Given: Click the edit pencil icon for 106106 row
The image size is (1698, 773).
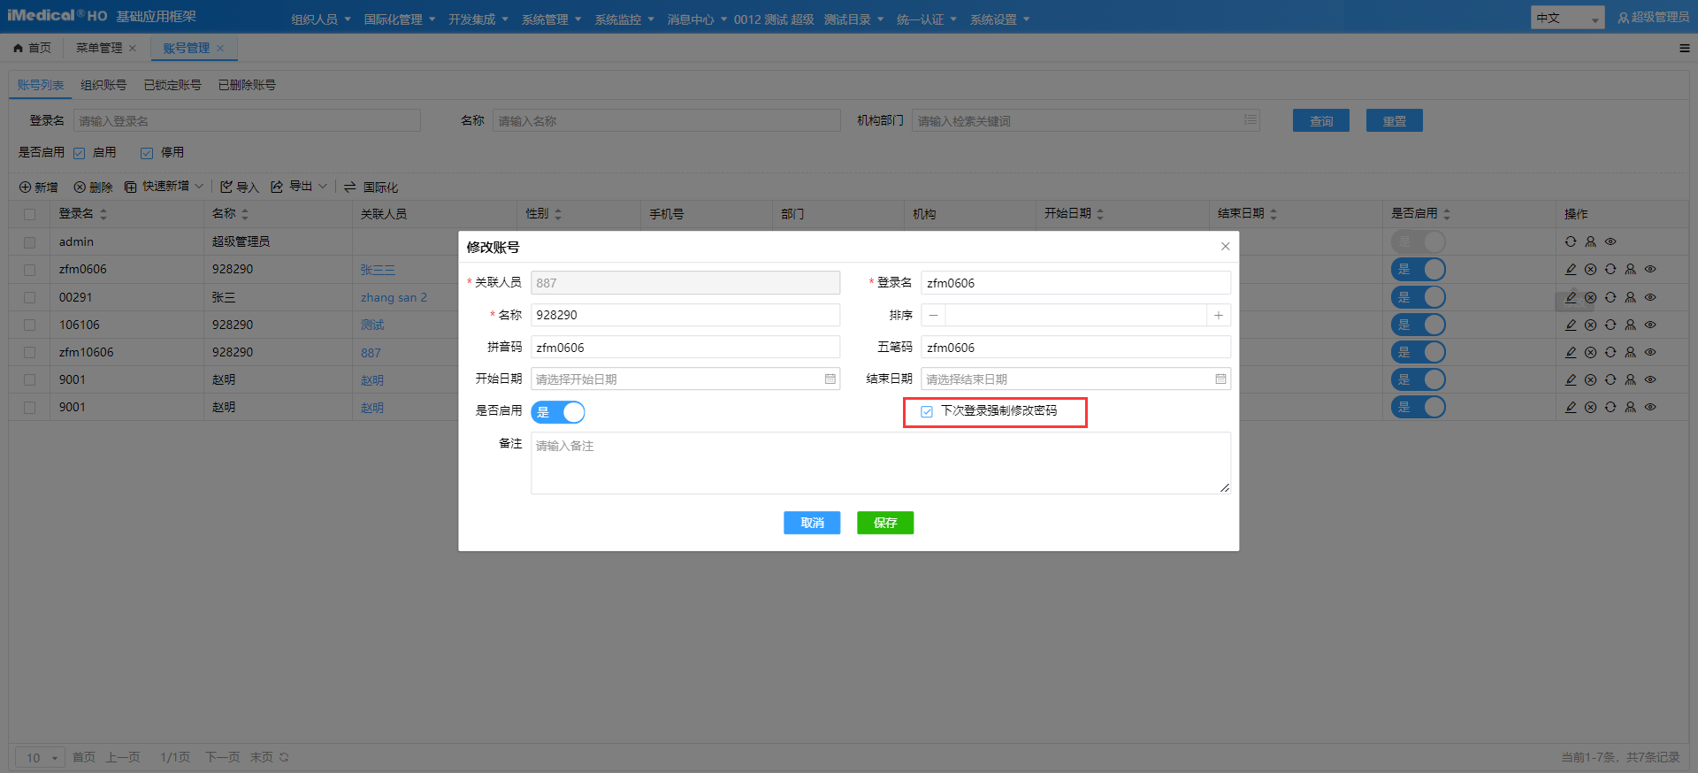Looking at the screenshot, I should pyautogui.click(x=1571, y=325).
